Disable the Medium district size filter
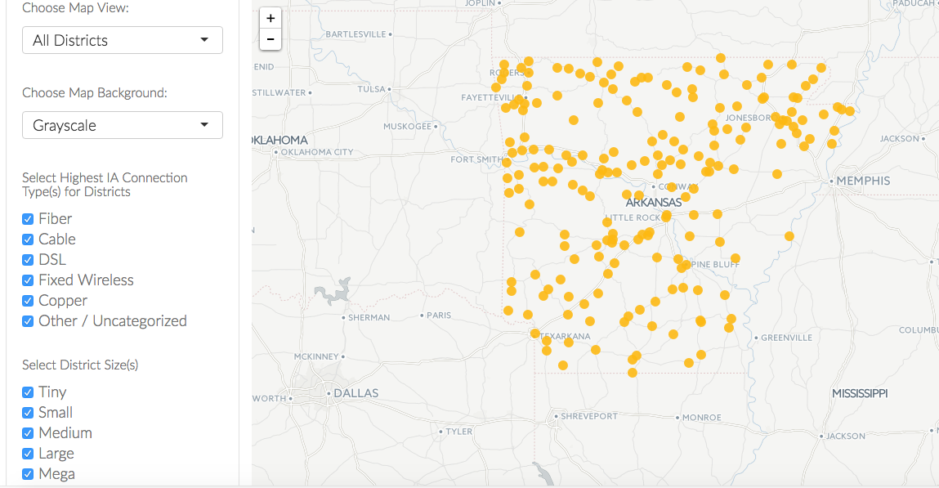Image resolution: width=939 pixels, height=488 pixels. pos(28,433)
